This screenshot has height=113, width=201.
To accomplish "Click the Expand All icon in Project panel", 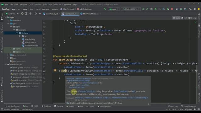I will pyautogui.click(x=26, y=13).
